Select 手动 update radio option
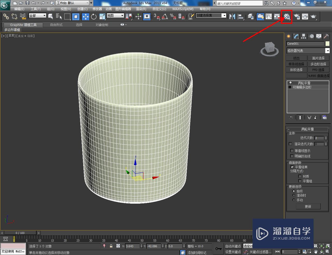Screen dimensions: 332x255 [x=294, y=200]
